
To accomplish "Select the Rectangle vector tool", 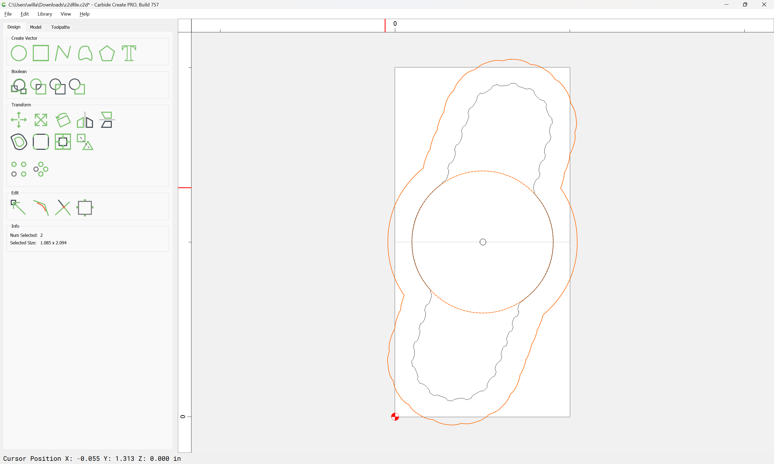I will [41, 53].
